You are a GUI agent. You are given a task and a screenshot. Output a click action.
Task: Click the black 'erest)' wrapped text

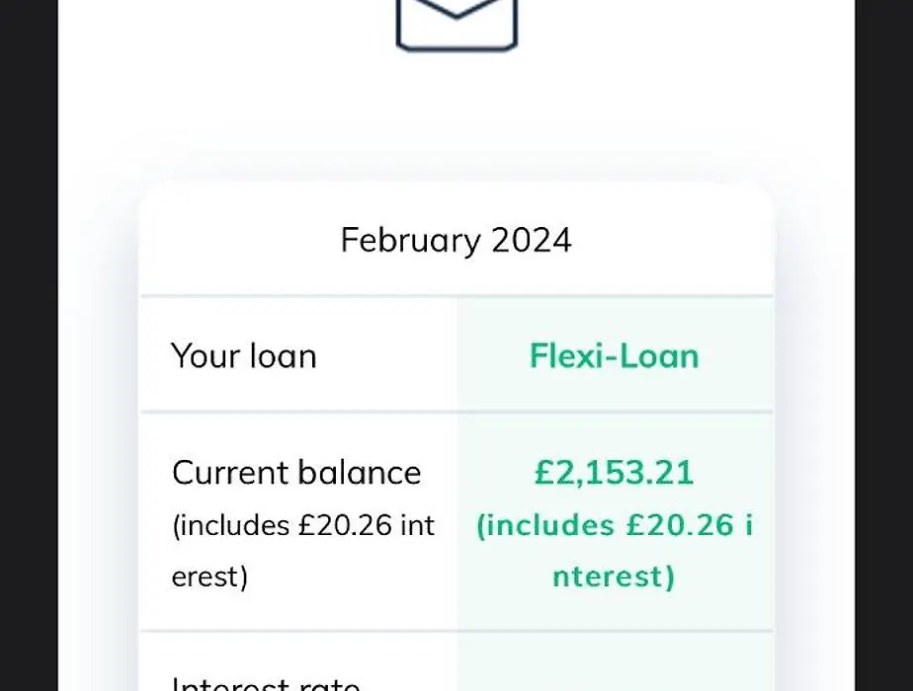click(x=209, y=577)
